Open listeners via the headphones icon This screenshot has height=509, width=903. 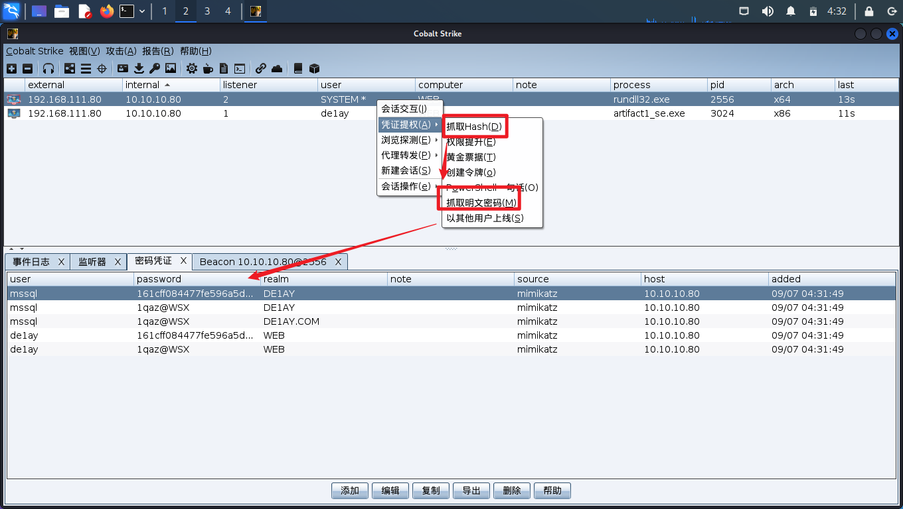48,68
